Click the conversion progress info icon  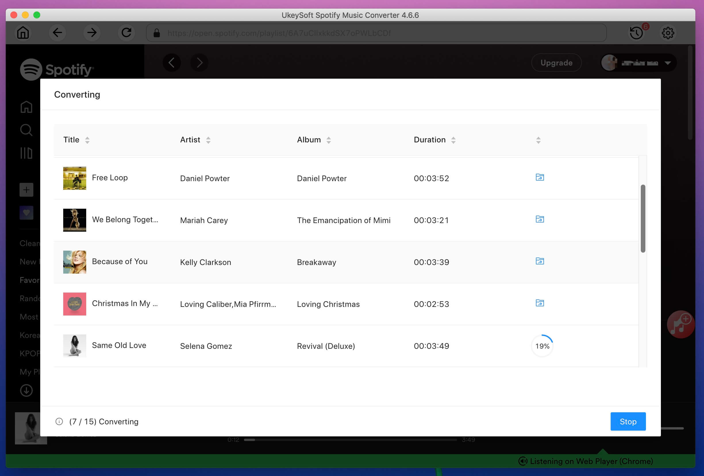(x=59, y=421)
